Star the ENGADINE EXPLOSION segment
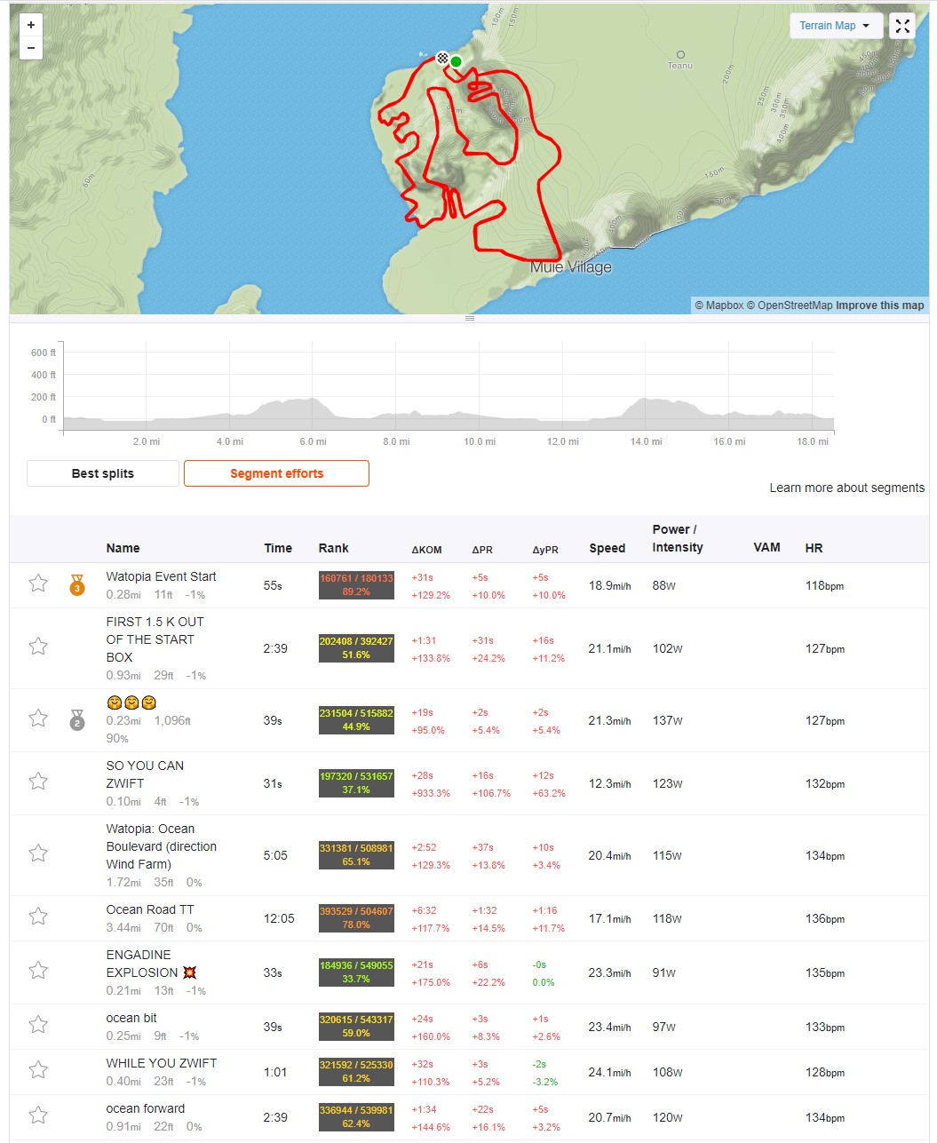Screen dimensions: 937x1143 (x=38, y=971)
